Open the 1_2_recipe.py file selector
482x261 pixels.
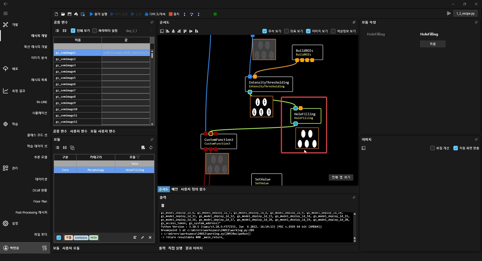pyautogui.click(x=465, y=14)
